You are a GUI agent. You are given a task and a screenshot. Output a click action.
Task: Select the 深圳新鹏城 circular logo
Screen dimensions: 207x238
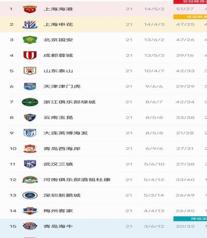pos(30,195)
